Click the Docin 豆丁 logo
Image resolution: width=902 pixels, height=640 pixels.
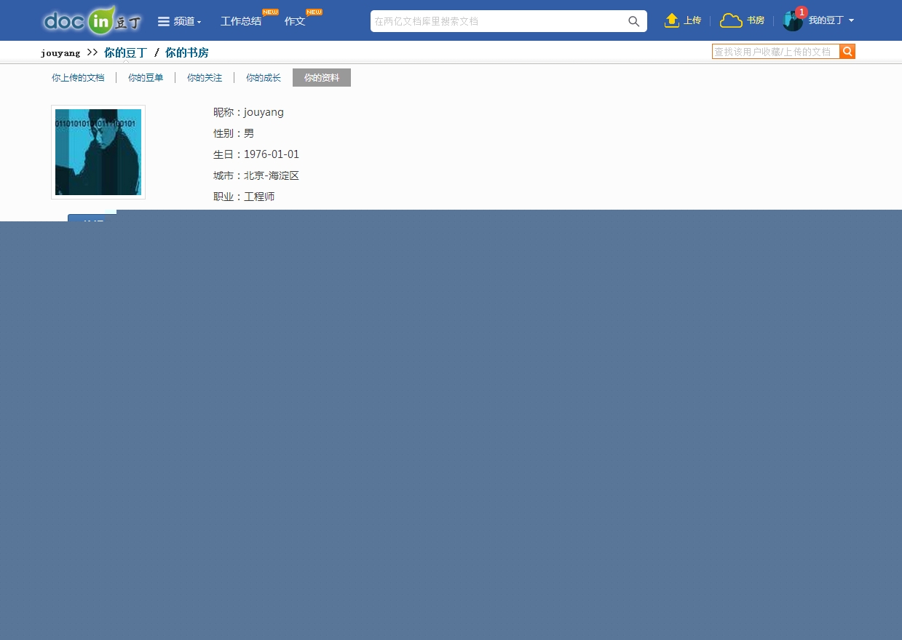(91, 20)
